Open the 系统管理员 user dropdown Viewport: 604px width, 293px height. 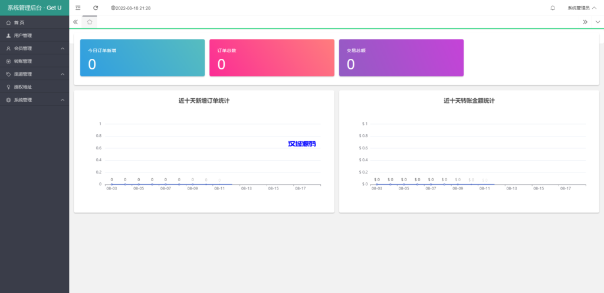point(582,8)
